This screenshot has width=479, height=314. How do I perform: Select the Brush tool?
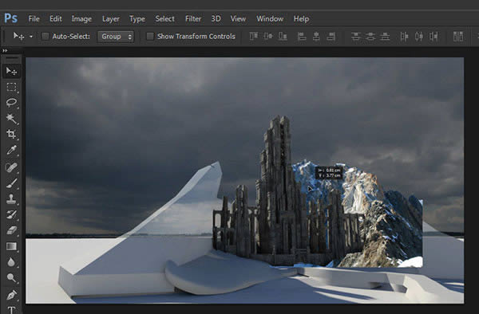12,183
